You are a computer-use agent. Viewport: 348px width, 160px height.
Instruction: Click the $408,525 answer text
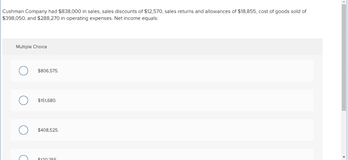coord(48,130)
